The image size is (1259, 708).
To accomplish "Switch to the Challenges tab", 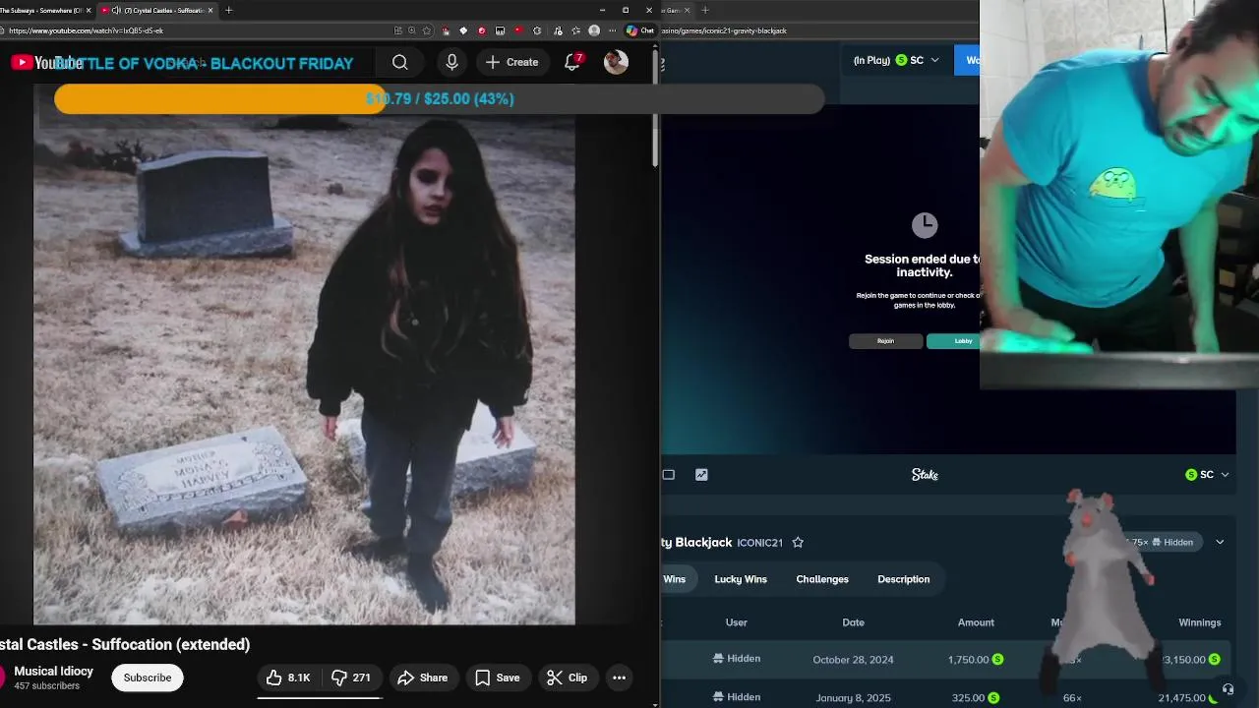I will [x=822, y=579].
